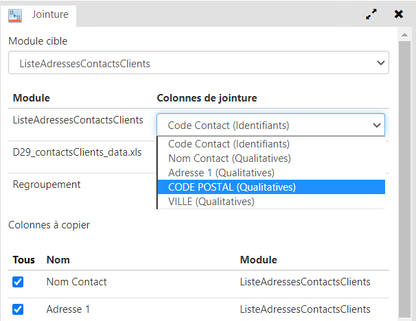The width and height of the screenshot is (416, 321).
Task: Close the Jointure panel
Action: pyautogui.click(x=398, y=14)
